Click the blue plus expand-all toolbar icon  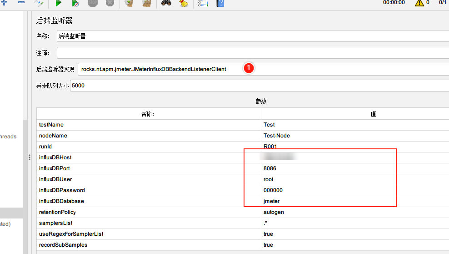(4, 3)
